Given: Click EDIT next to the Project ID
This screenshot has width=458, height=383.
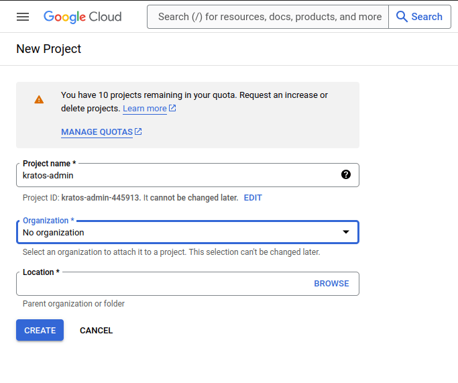Looking at the screenshot, I should [253, 198].
